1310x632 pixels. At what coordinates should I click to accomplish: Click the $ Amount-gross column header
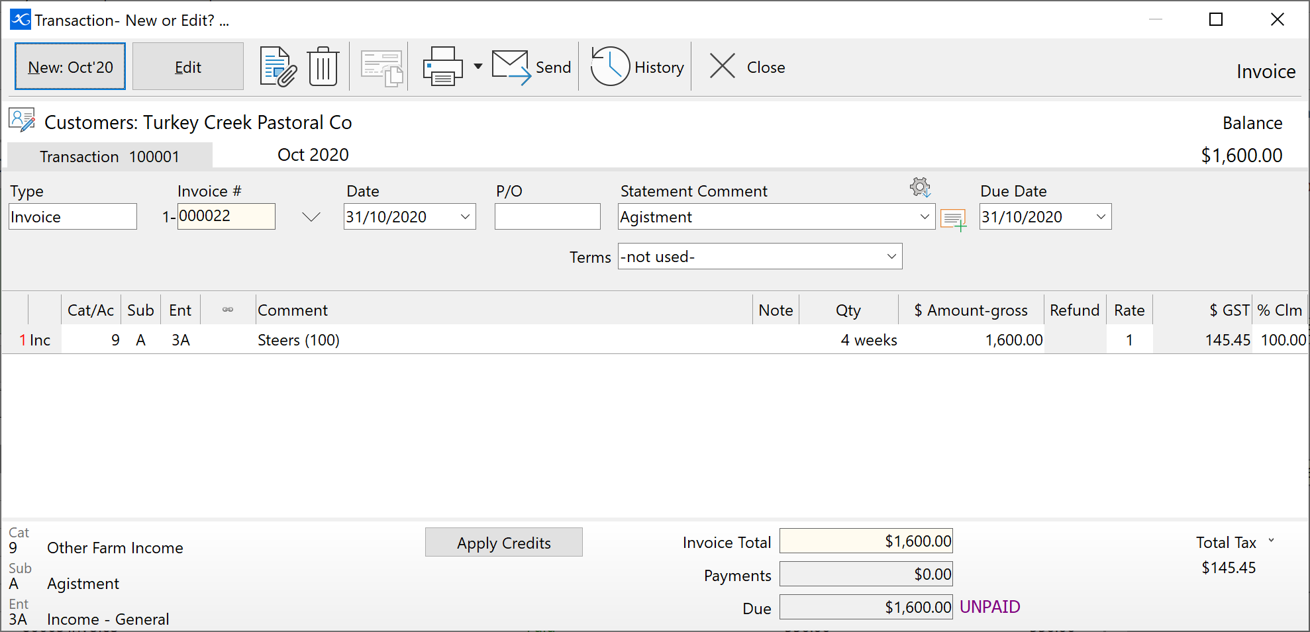pos(971,310)
